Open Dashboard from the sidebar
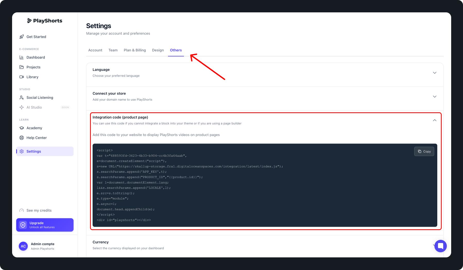The image size is (463, 270). coord(45,57)
